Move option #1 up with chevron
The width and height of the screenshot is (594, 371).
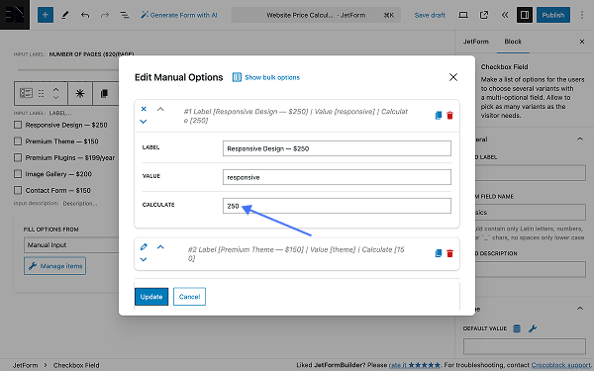pyautogui.click(x=160, y=109)
